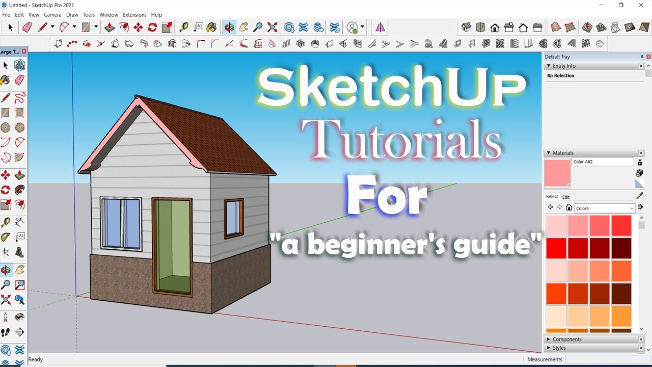652x367 pixels.
Task: Select the Scale tool in top toolbar
Action: (167, 28)
